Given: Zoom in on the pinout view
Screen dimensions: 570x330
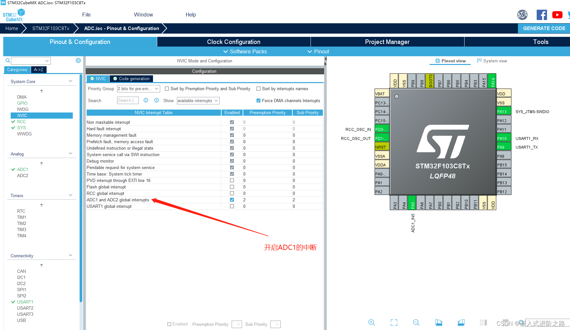Looking at the screenshot, I should [371, 322].
